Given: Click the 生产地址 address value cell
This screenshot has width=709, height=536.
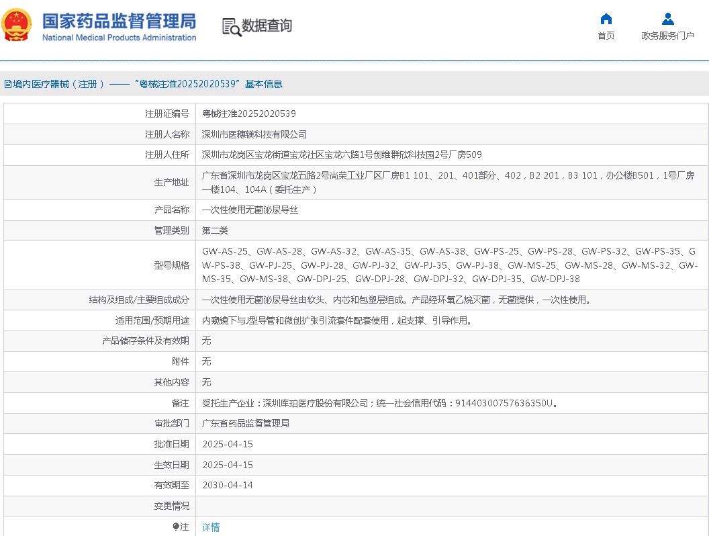Looking at the screenshot, I should tap(450, 182).
